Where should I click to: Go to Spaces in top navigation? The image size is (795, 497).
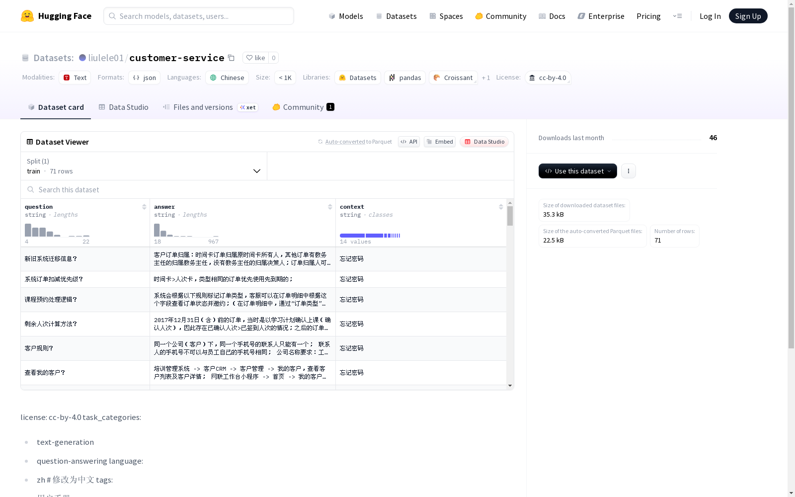(x=446, y=16)
